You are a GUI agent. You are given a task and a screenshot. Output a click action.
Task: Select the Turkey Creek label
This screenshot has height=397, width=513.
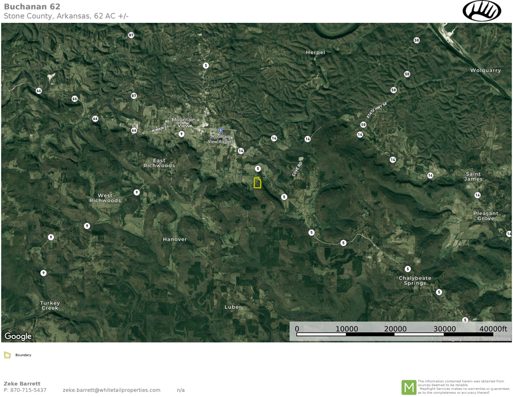50,306
